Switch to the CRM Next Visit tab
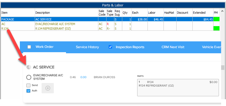Image resolution: width=226 pixels, height=106 pixels. pyautogui.click(x=173, y=47)
